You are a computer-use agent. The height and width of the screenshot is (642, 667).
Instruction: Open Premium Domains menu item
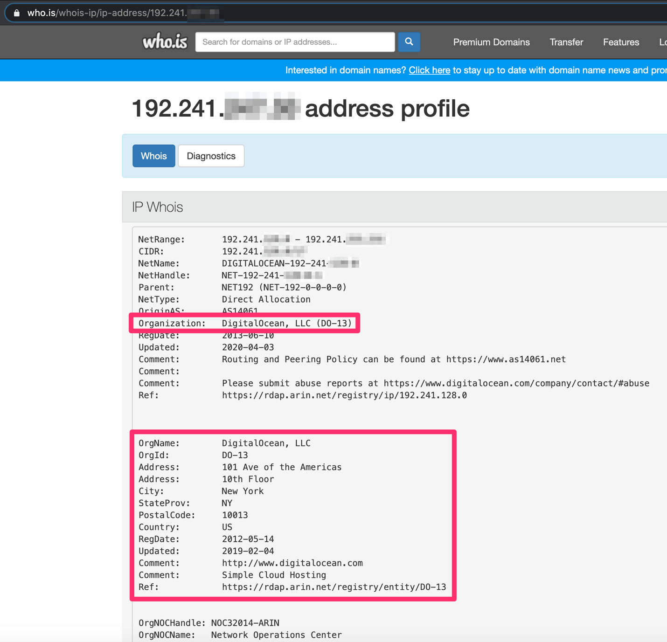click(491, 42)
